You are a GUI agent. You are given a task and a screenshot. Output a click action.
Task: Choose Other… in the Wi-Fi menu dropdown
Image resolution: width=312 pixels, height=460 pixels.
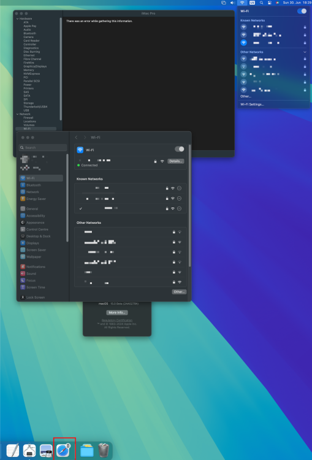pos(246,96)
